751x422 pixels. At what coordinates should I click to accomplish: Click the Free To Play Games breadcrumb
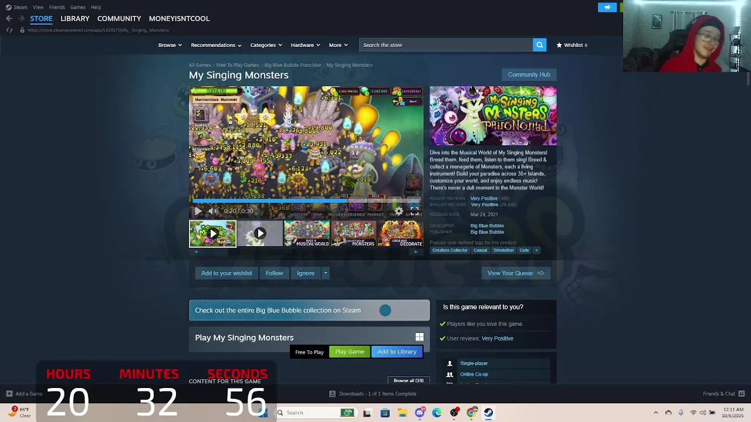tap(238, 65)
